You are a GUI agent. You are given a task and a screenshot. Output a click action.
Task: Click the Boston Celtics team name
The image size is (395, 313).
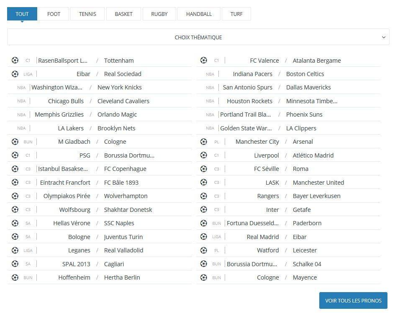click(305, 74)
